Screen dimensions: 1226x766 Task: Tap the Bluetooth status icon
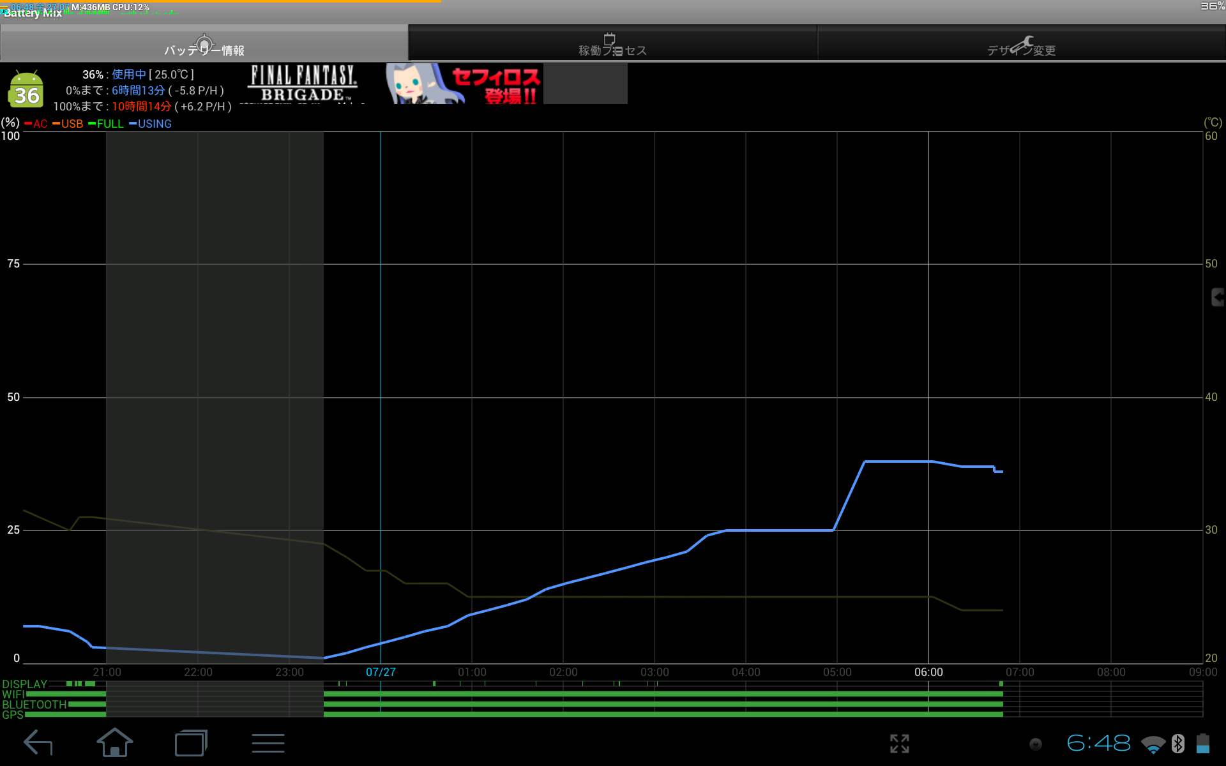pos(1178,744)
